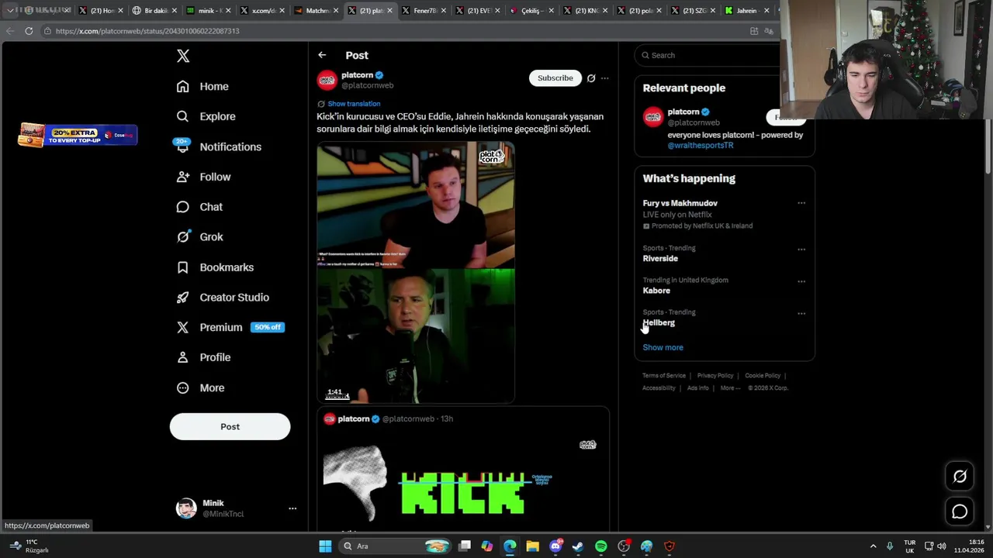Switch to the Çekiliş browser tab
Image resolution: width=993 pixels, height=558 pixels.
(531, 11)
